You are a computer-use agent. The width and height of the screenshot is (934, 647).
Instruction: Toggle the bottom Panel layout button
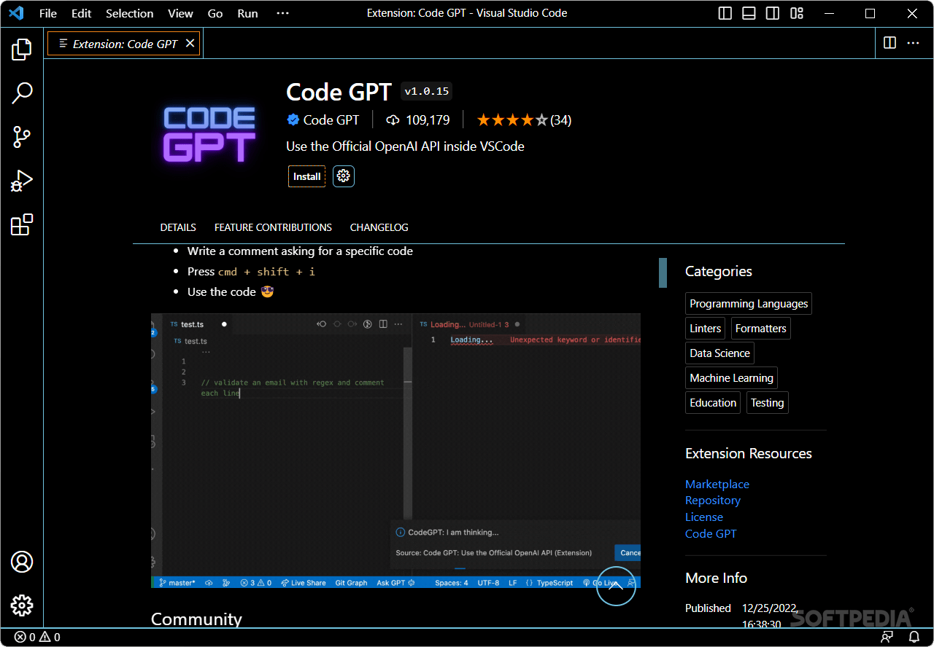click(x=749, y=13)
